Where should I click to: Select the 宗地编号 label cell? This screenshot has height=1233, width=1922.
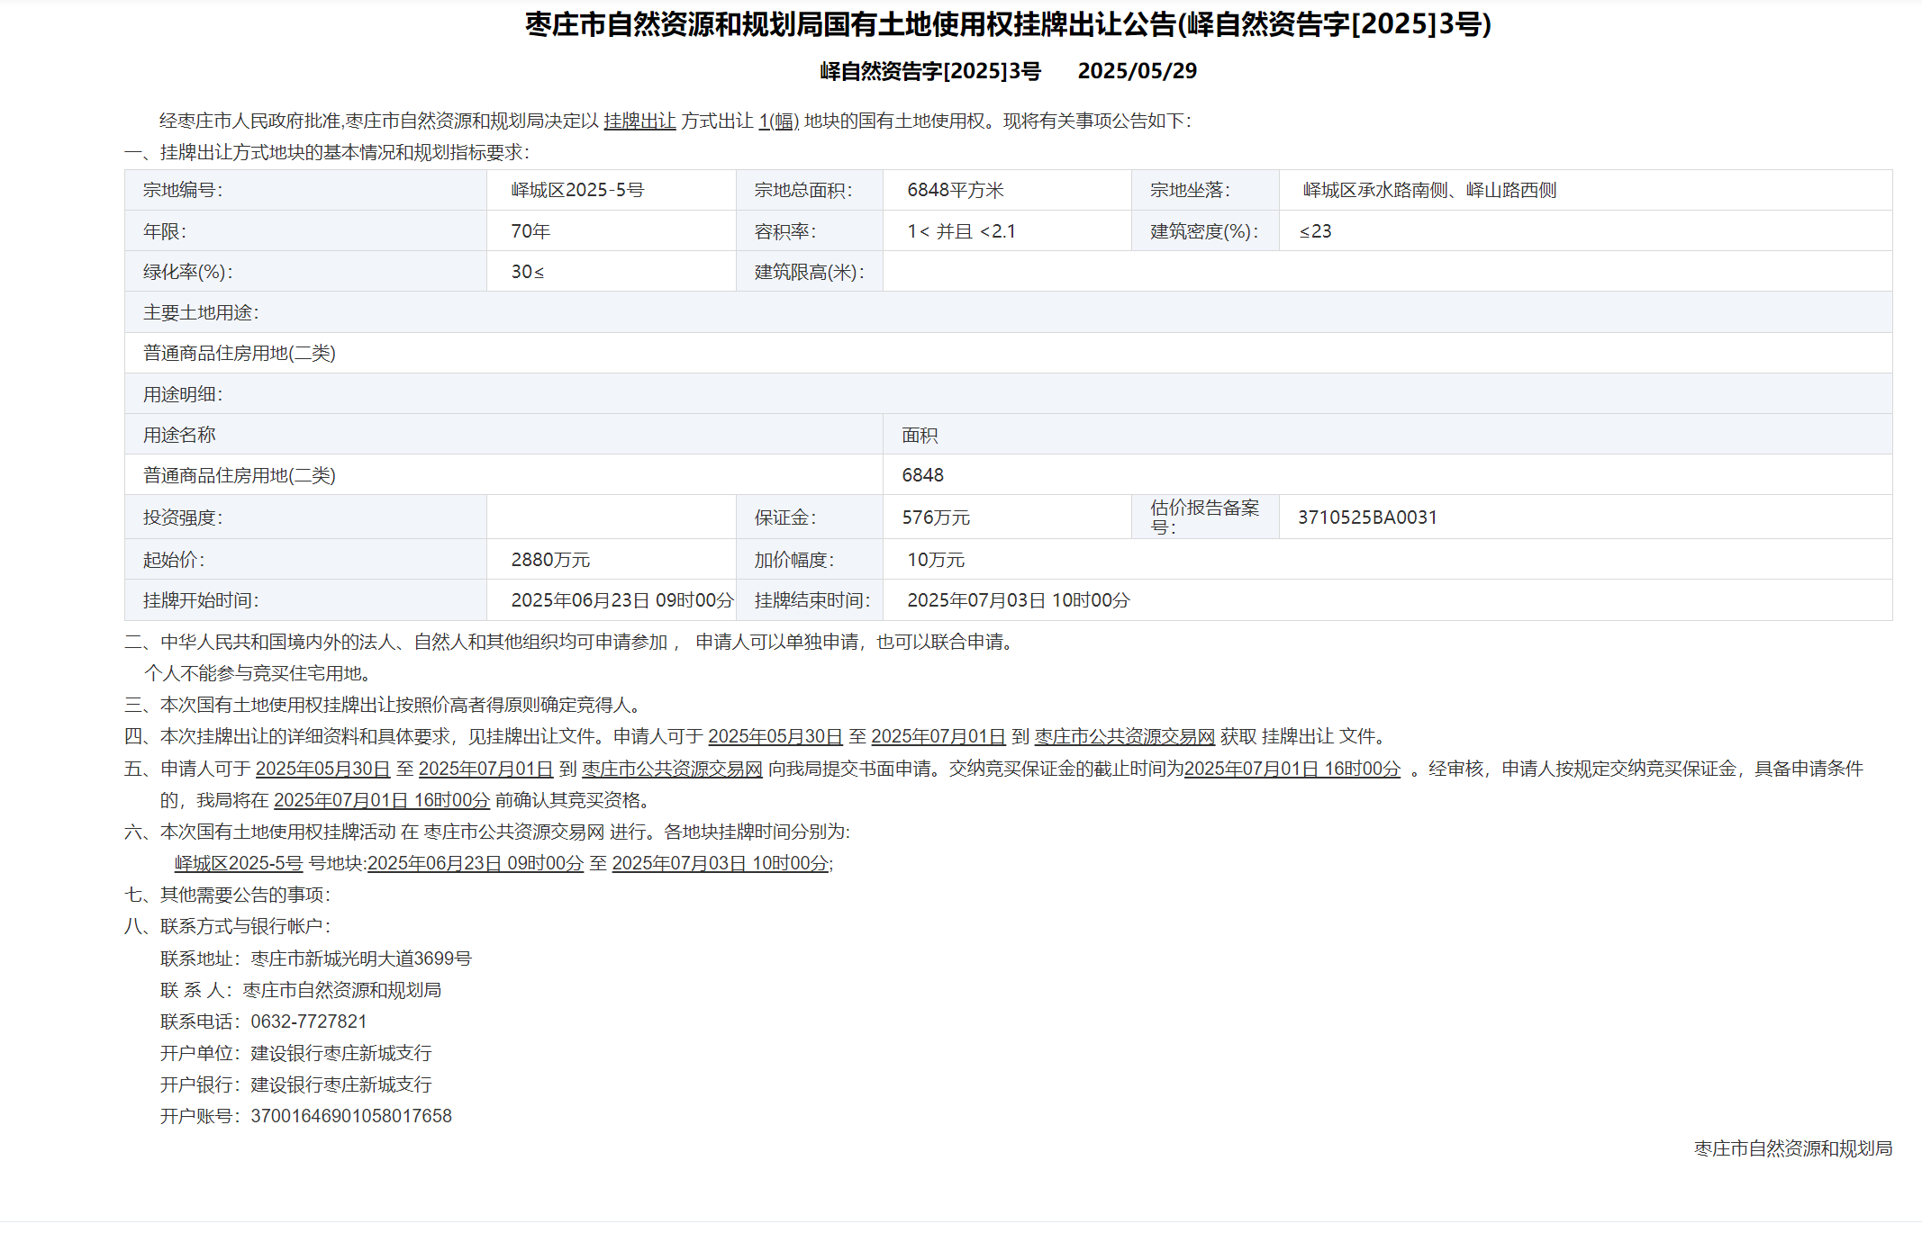(305, 190)
